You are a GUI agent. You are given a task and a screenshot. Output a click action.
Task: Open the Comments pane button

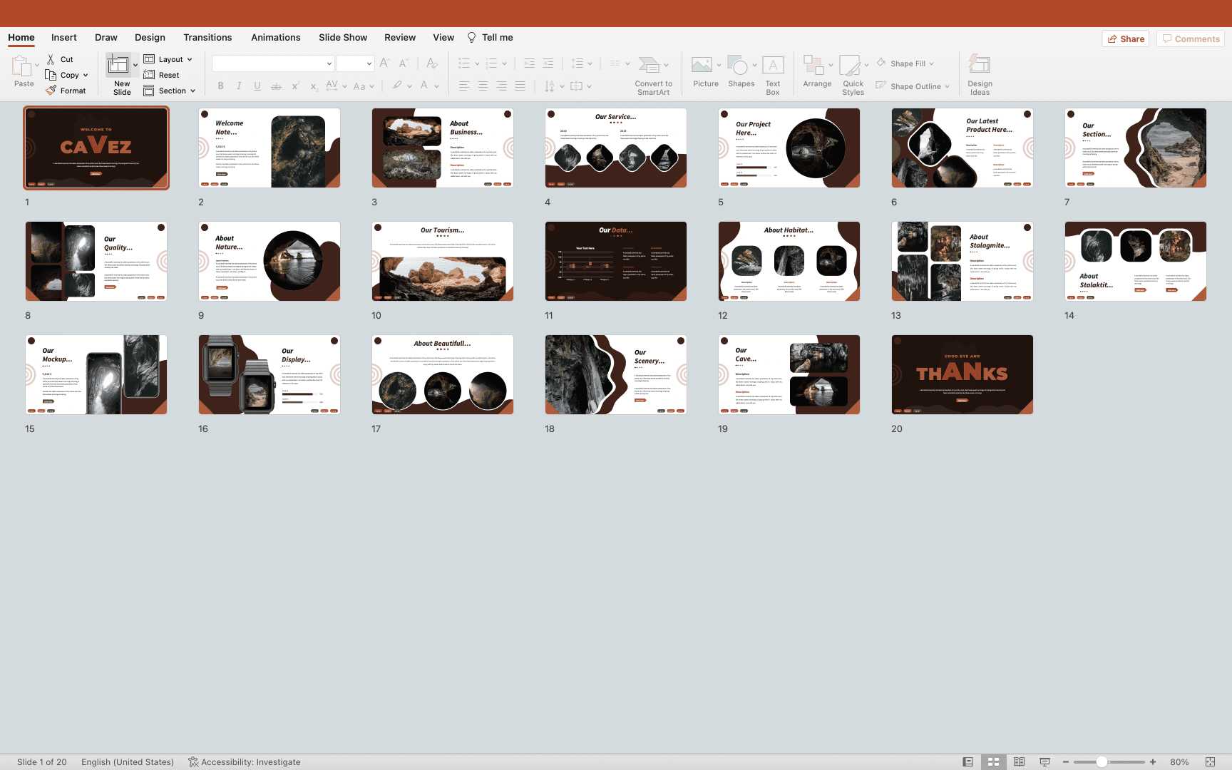(x=1191, y=38)
